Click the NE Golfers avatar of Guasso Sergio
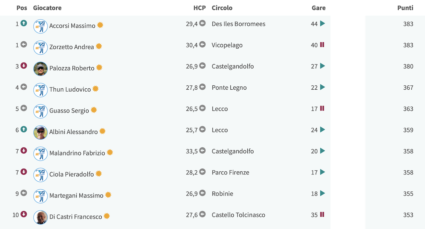This screenshot has width=425, height=229. [41, 111]
